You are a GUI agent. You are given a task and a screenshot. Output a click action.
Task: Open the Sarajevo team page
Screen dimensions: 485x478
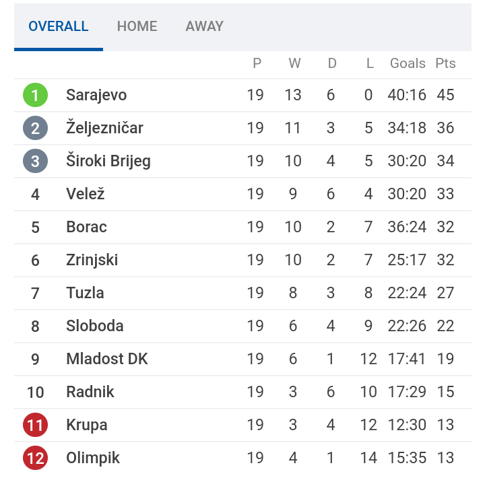coord(96,95)
